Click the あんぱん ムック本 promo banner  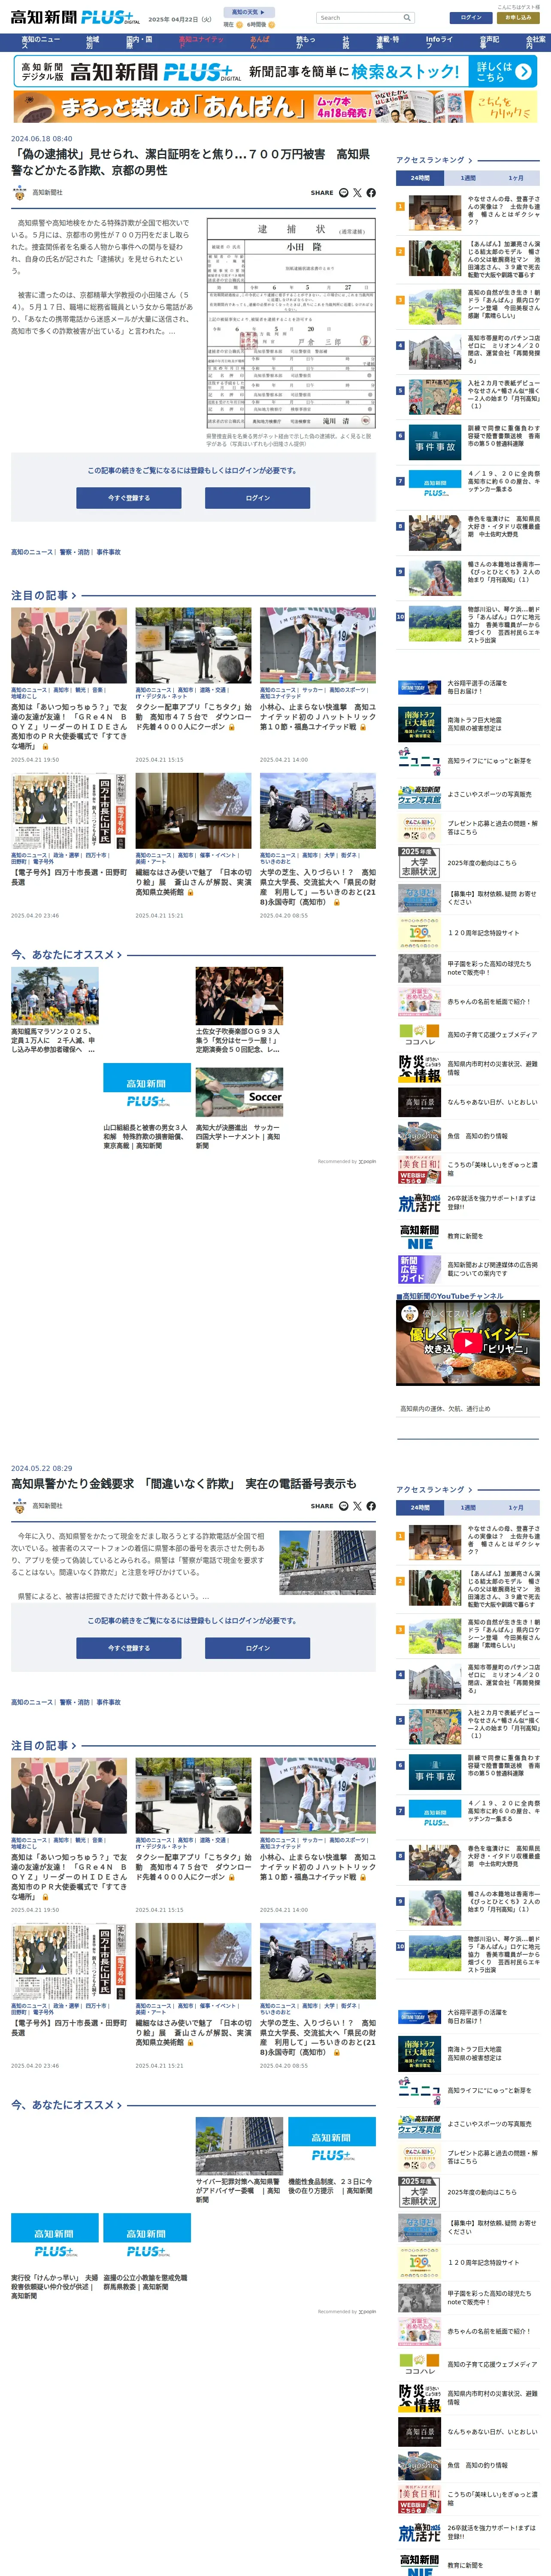[275, 106]
